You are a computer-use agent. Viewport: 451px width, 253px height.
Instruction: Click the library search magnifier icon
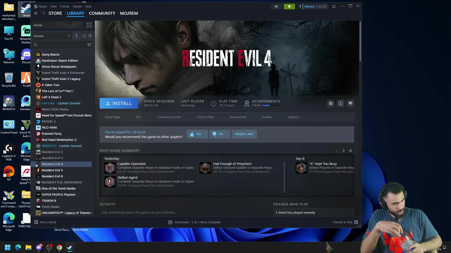coord(36,45)
